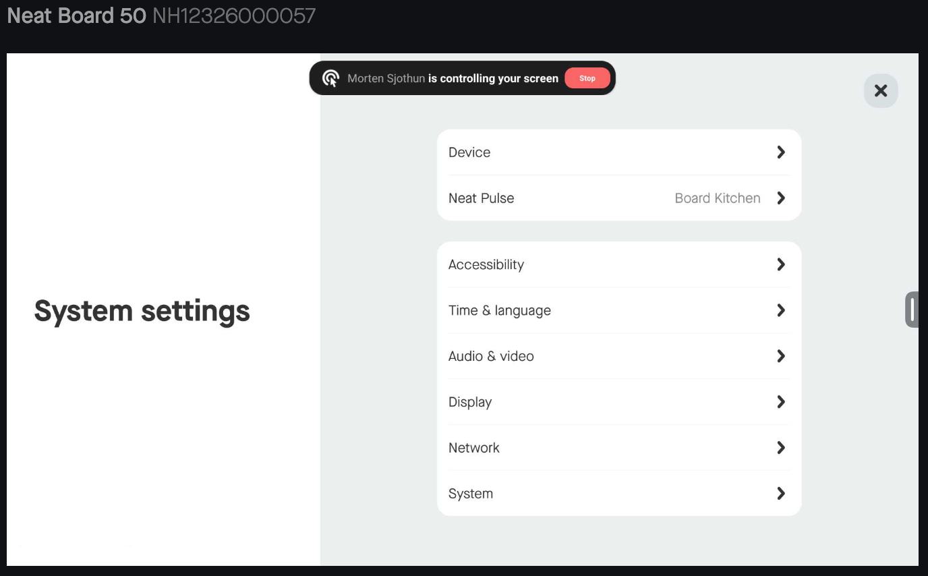Viewport: 928px width, 576px height.
Task: Select the Display settings label
Action: tap(470, 402)
